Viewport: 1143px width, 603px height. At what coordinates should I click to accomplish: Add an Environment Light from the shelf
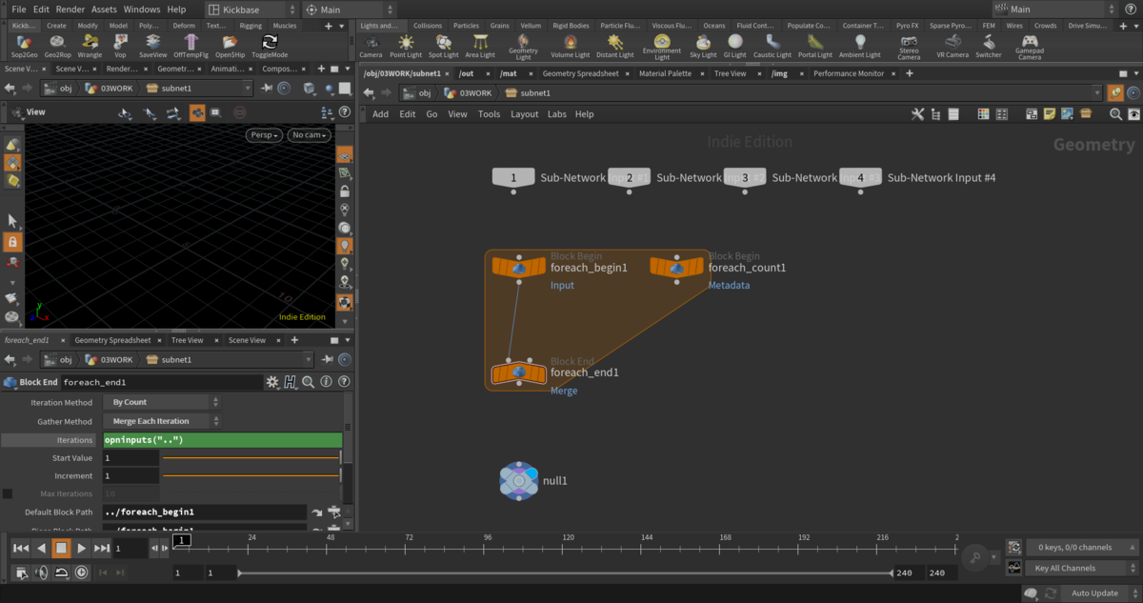[662, 48]
